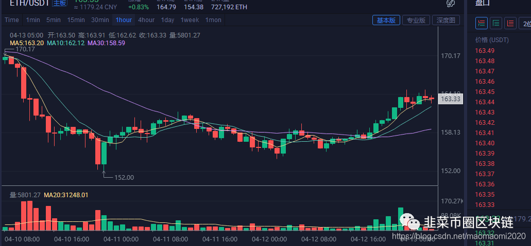This screenshot has height=246, width=531.
Task: Click the +0.83% change value
Action: click(x=138, y=7)
